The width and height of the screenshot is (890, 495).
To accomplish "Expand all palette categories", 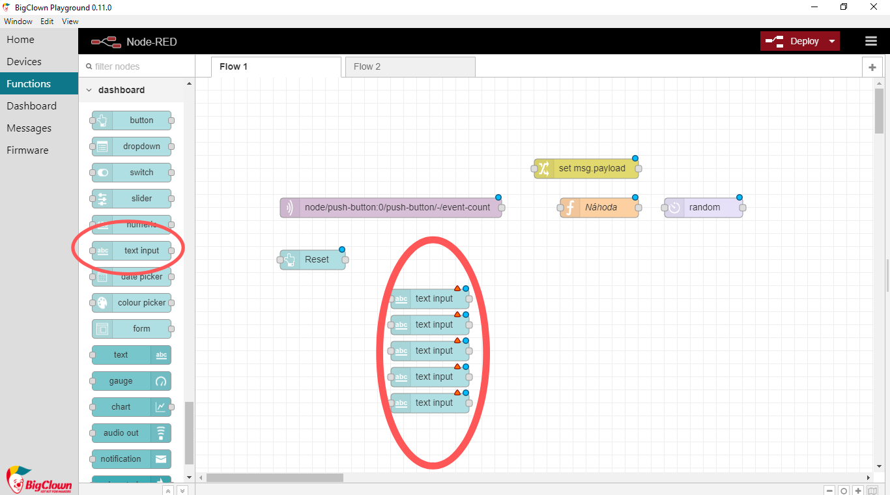I will pos(182,490).
